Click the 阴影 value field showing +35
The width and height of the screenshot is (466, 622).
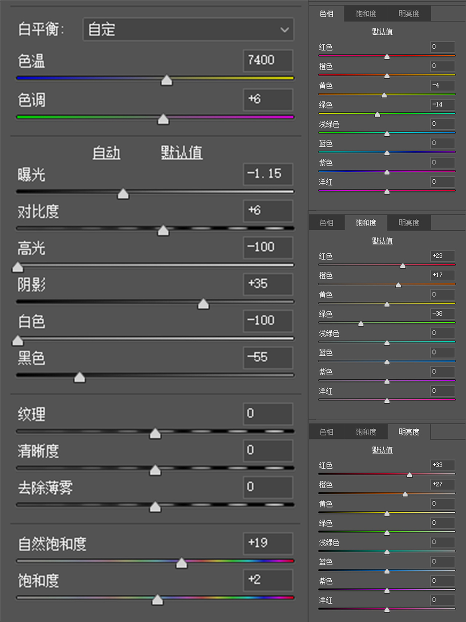(x=268, y=284)
